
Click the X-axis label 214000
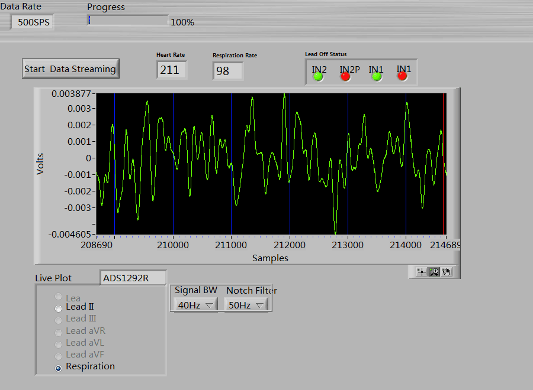coord(406,245)
